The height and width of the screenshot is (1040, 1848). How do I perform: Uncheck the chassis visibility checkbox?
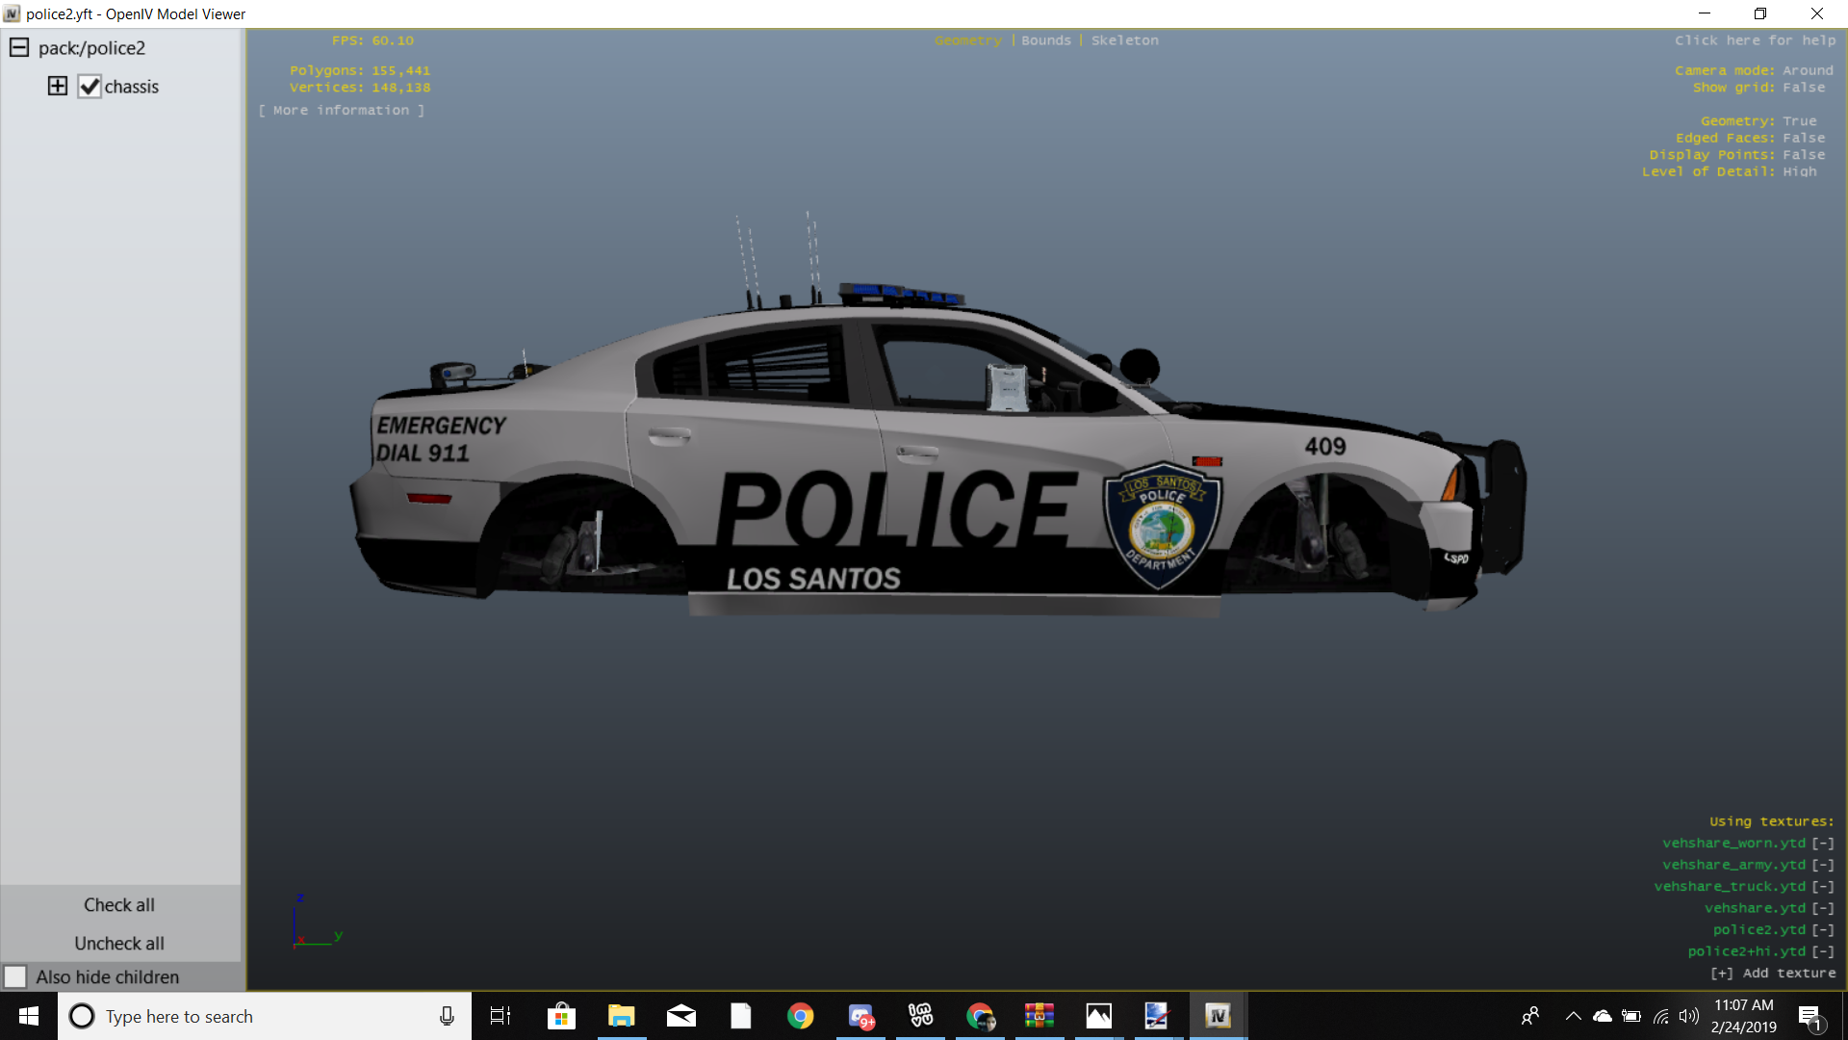[90, 87]
